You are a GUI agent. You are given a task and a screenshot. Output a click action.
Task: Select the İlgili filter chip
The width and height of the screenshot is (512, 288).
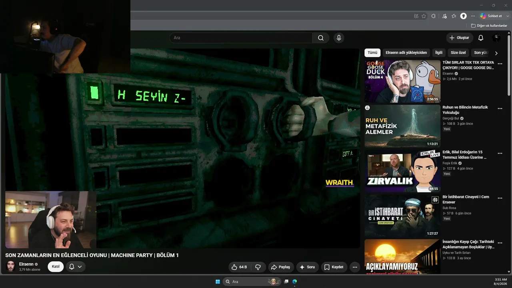(439, 53)
